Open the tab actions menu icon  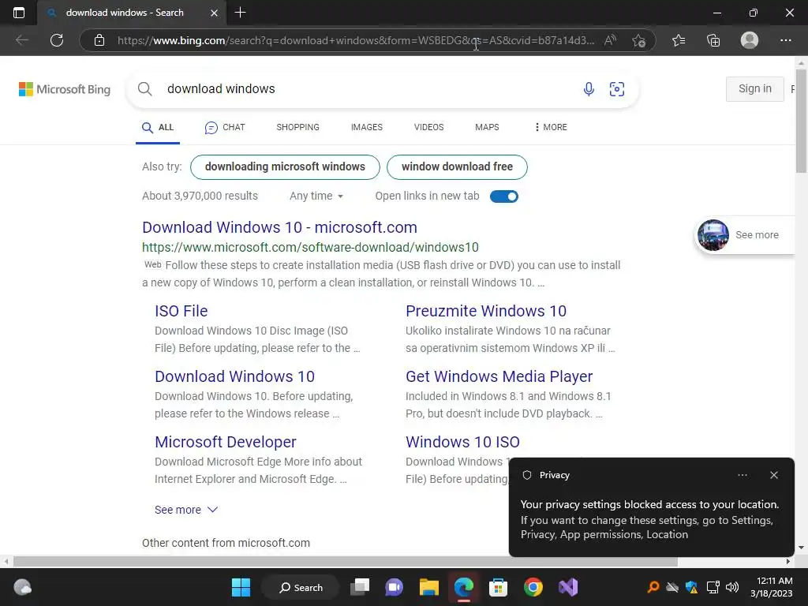coord(19,13)
